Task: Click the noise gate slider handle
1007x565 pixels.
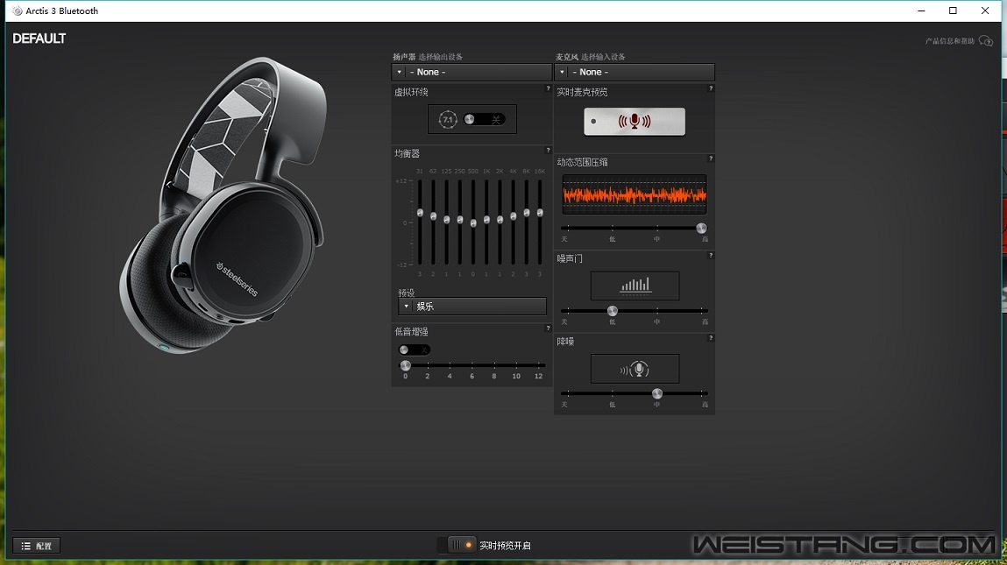Action: click(x=612, y=311)
